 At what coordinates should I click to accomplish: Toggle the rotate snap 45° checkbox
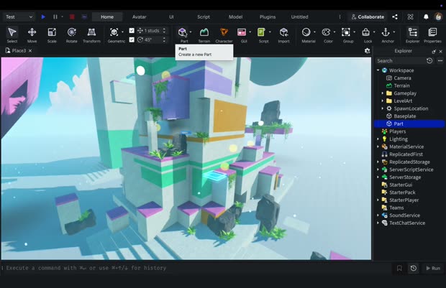(x=132, y=40)
